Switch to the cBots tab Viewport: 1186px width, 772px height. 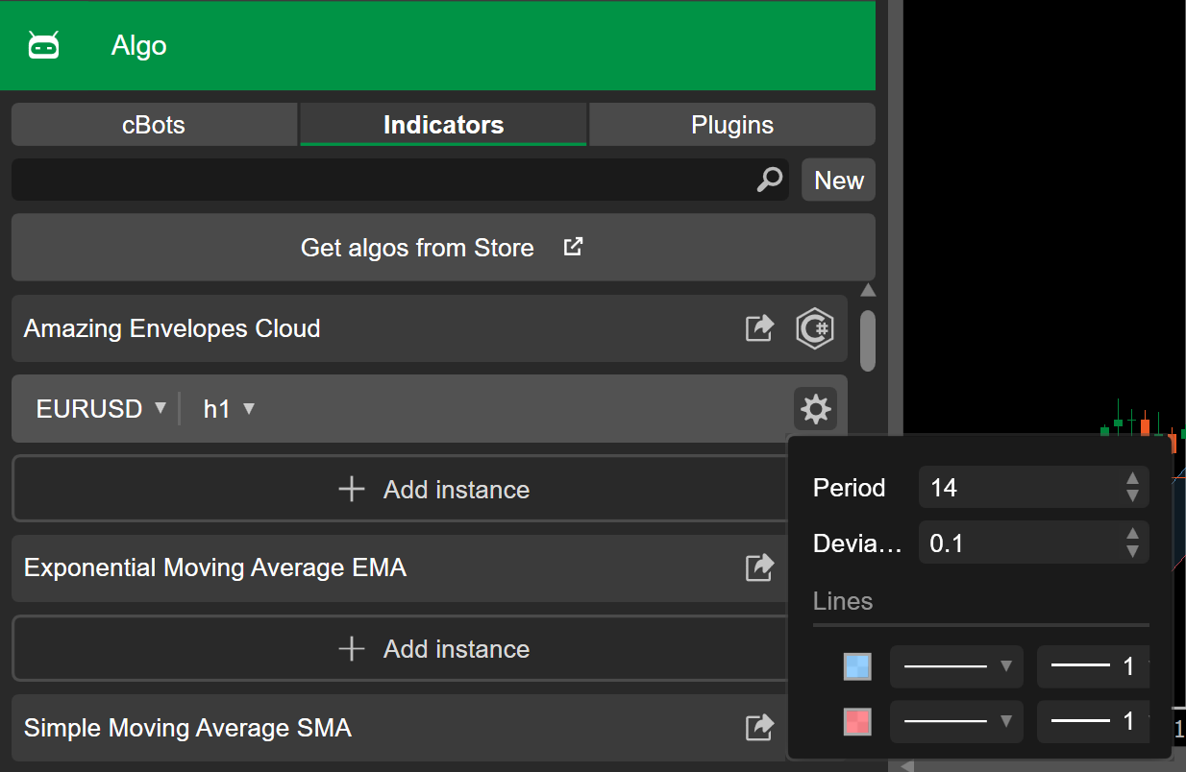154,125
